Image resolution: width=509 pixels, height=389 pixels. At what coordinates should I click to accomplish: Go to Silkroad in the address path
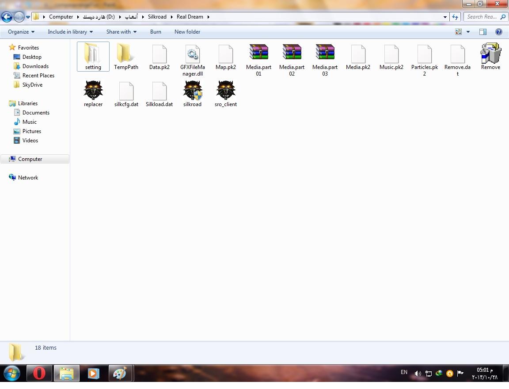coord(157,17)
